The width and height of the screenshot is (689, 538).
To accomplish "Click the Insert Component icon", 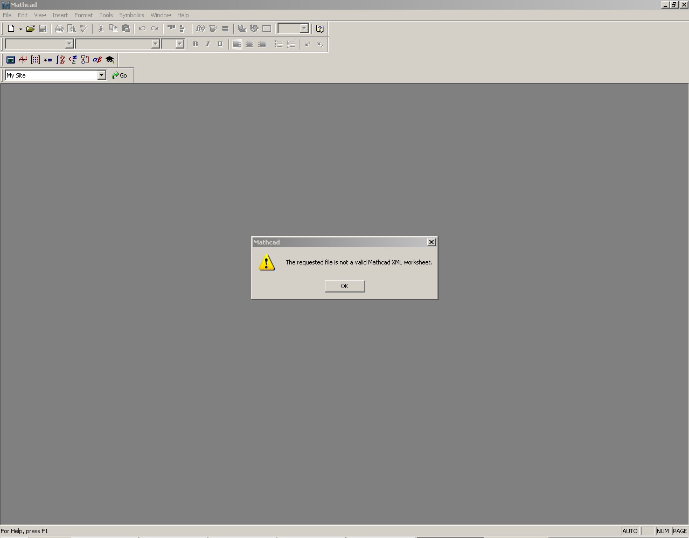I will click(254, 29).
